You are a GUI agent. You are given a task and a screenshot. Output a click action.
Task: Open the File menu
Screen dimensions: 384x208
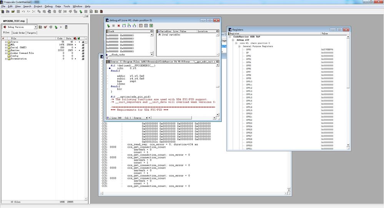(3, 7)
